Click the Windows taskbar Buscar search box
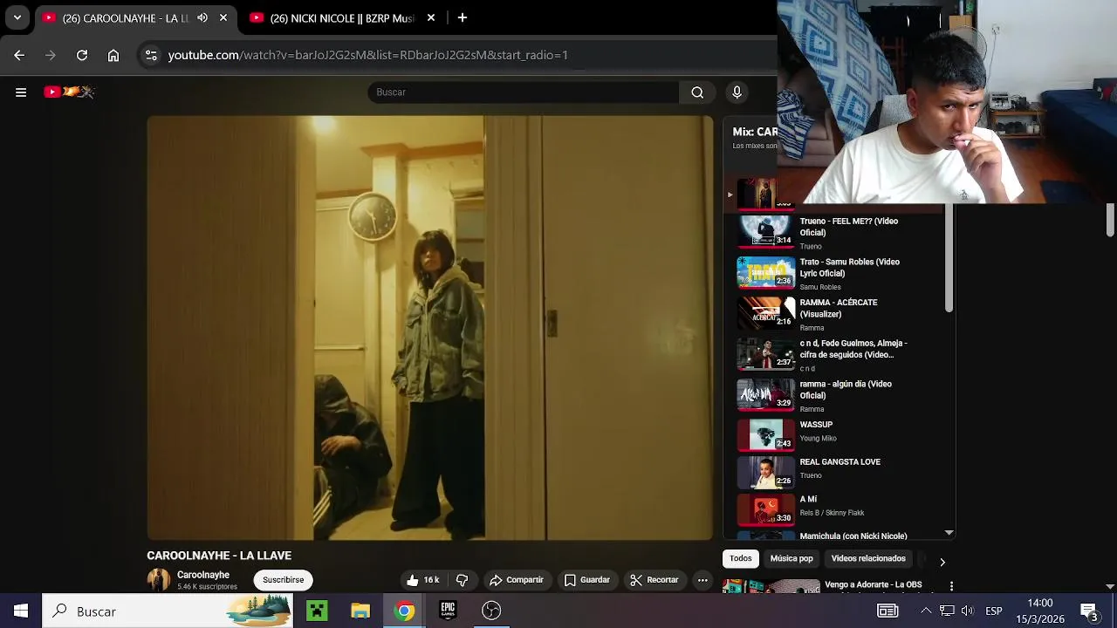1117x628 pixels. [x=168, y=611]
